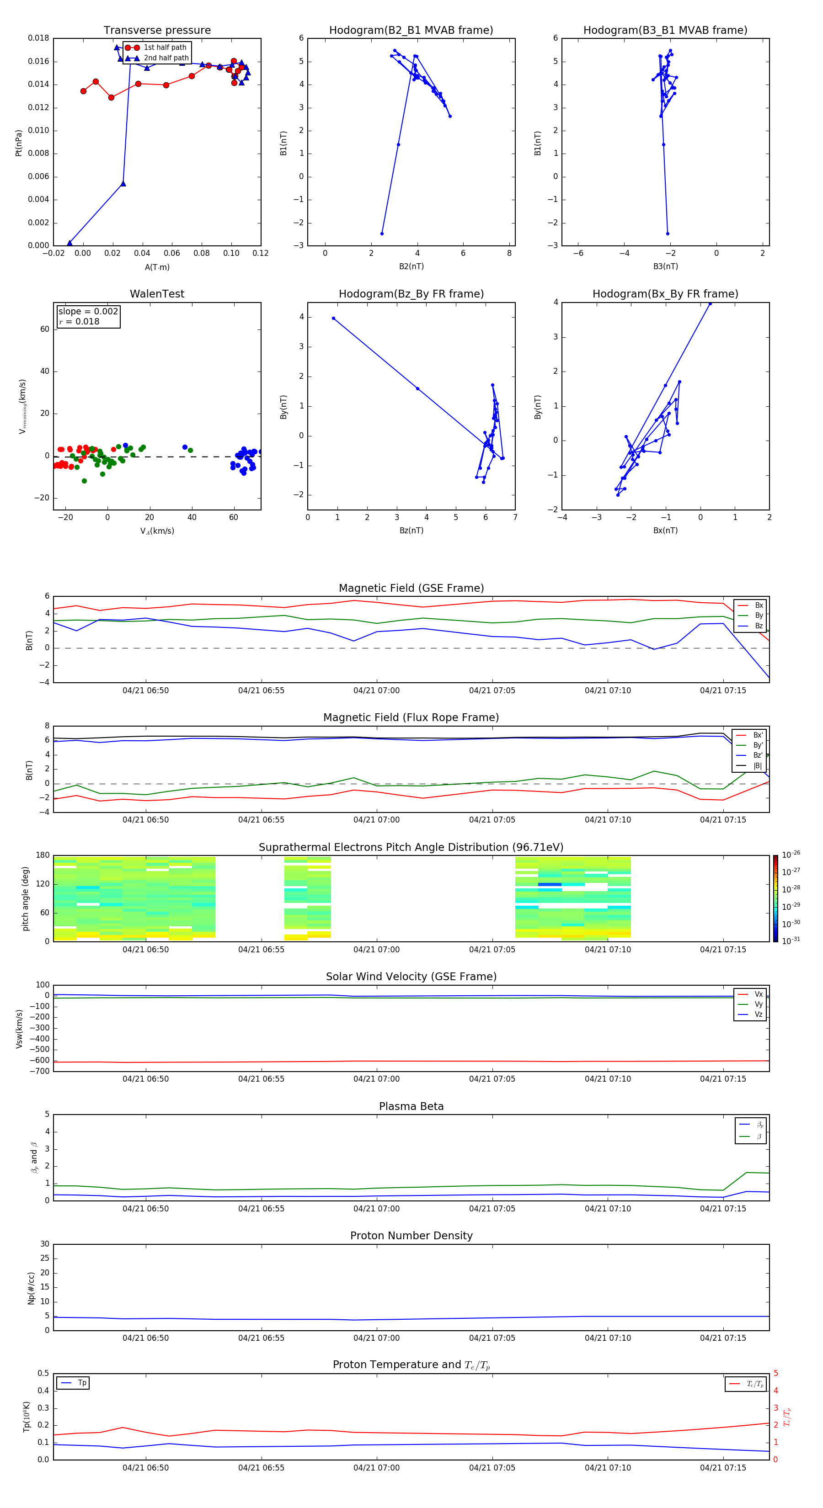Screen dimensions: 823x1508
Task: Click the 'Solar Wind Velocity (GSE Frame)' title
Action: pyautogui.click(x=411, y=977)
